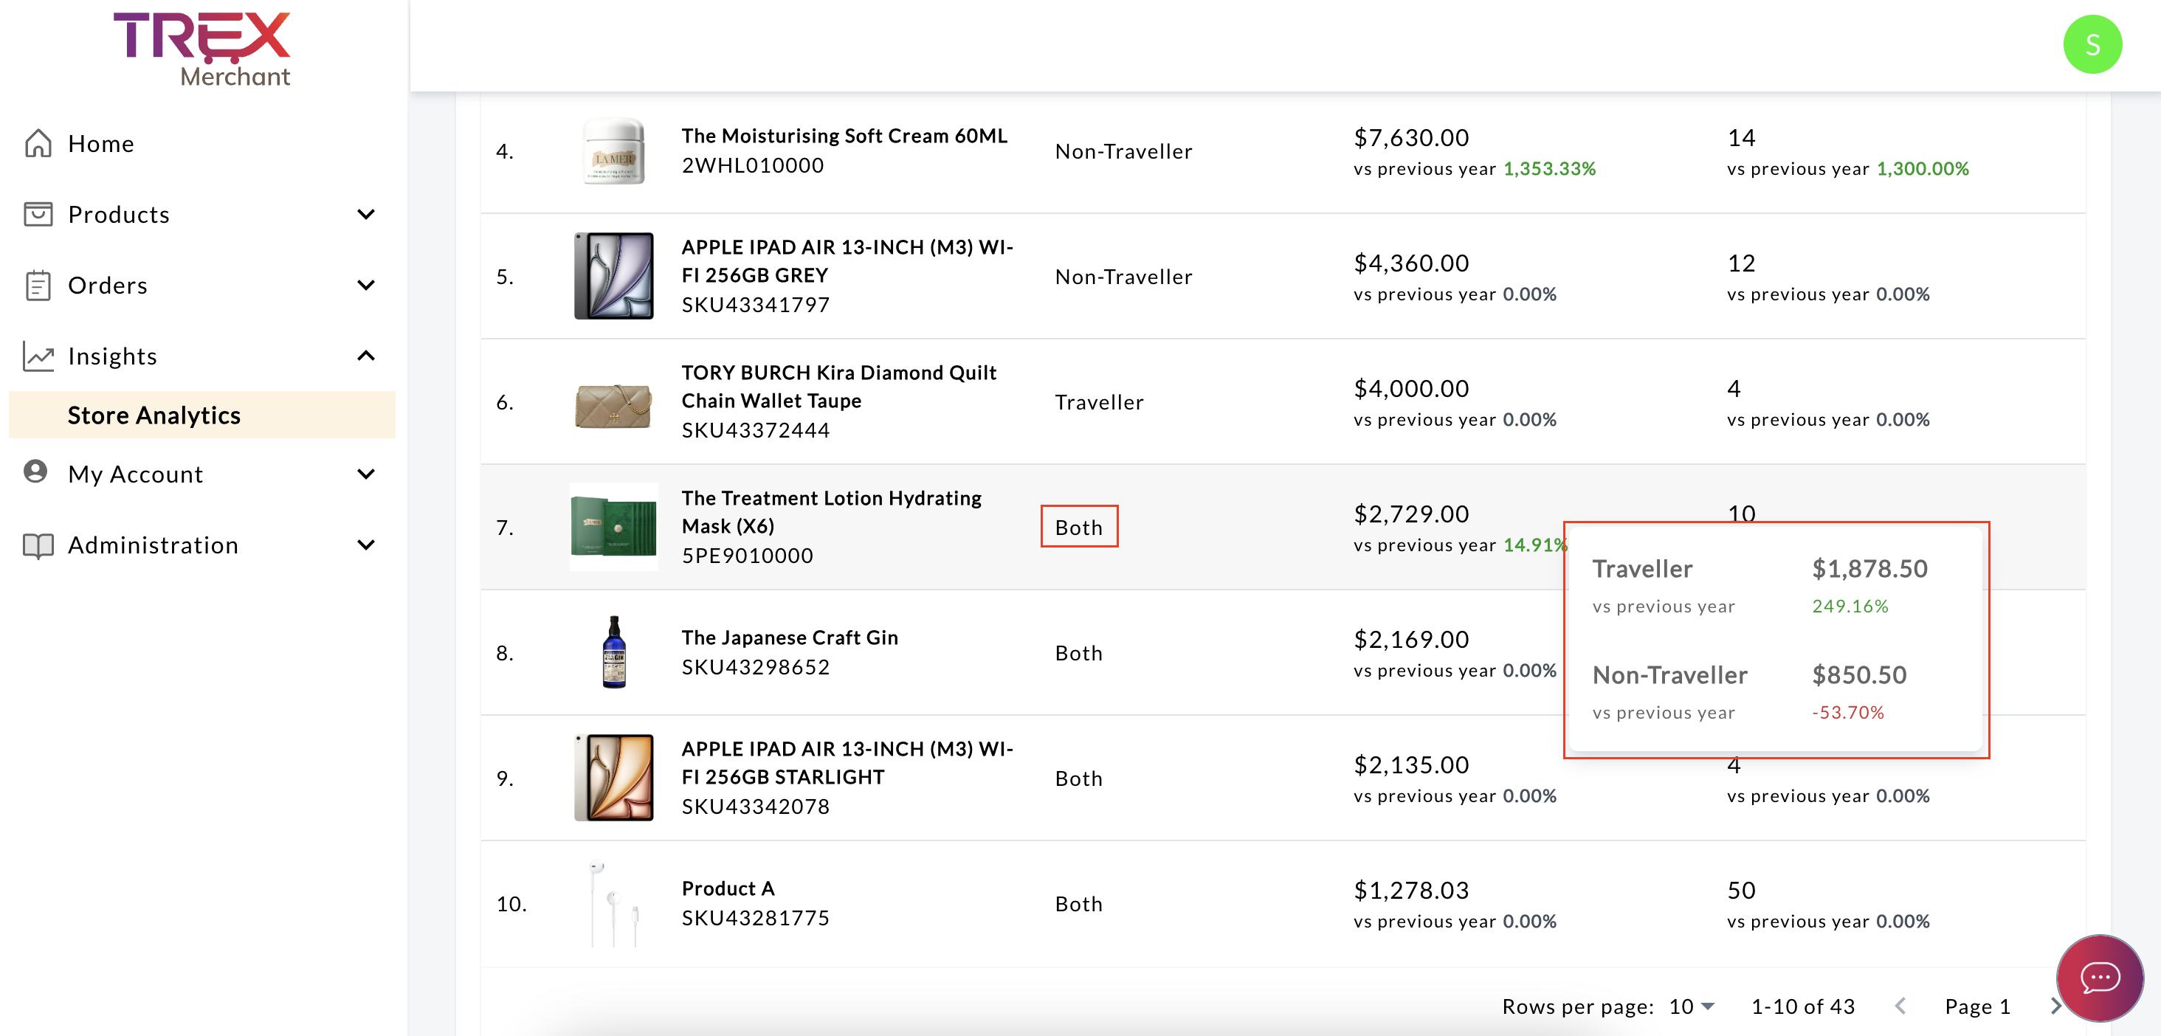Screen dimensions: 2161x1036
Task: Click the Products bag icon
Action: coord(38,215)
